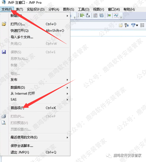Select 页面设置(G)... menu entry
Screen dimensions: 146x162
click(x=21, y=129)
